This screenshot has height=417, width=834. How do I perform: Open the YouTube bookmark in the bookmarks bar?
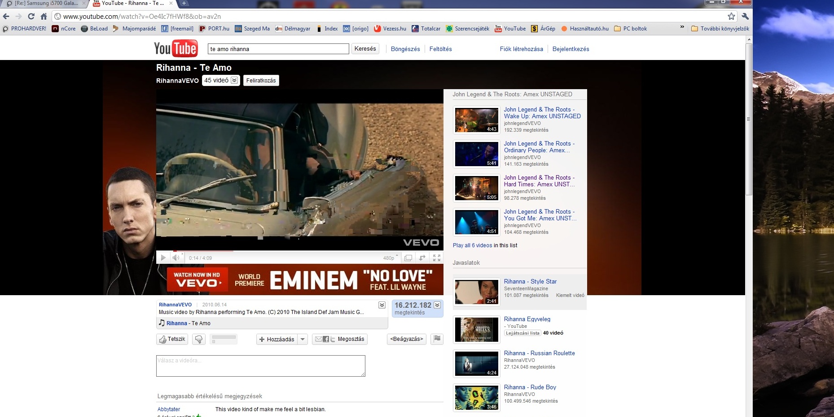[510, 29]
